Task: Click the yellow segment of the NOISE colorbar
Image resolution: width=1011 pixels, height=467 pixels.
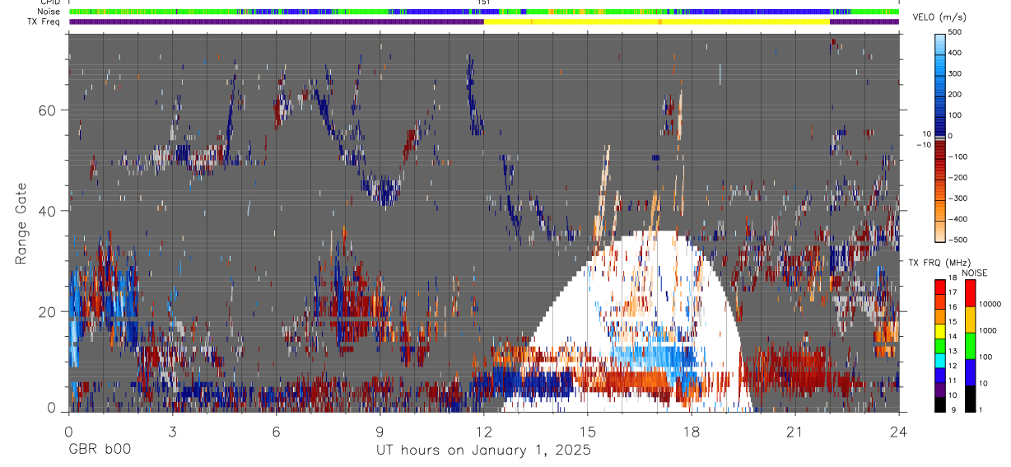Action: coord(970,319)
